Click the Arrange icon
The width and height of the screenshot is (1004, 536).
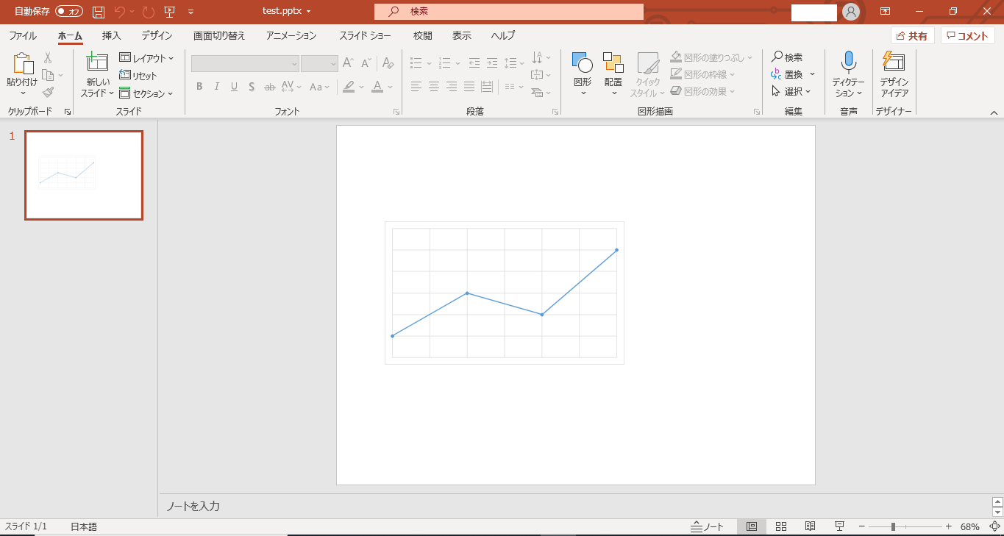click(x=613, y=62)
